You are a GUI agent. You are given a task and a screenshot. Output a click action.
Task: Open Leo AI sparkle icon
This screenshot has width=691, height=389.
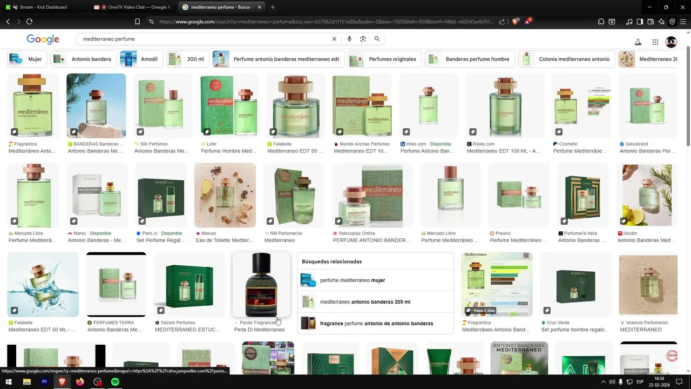tap(661, 22)
